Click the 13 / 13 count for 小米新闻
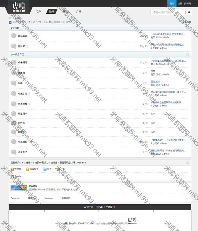Screen dimensions: 198x231 [x=144, y=63]
